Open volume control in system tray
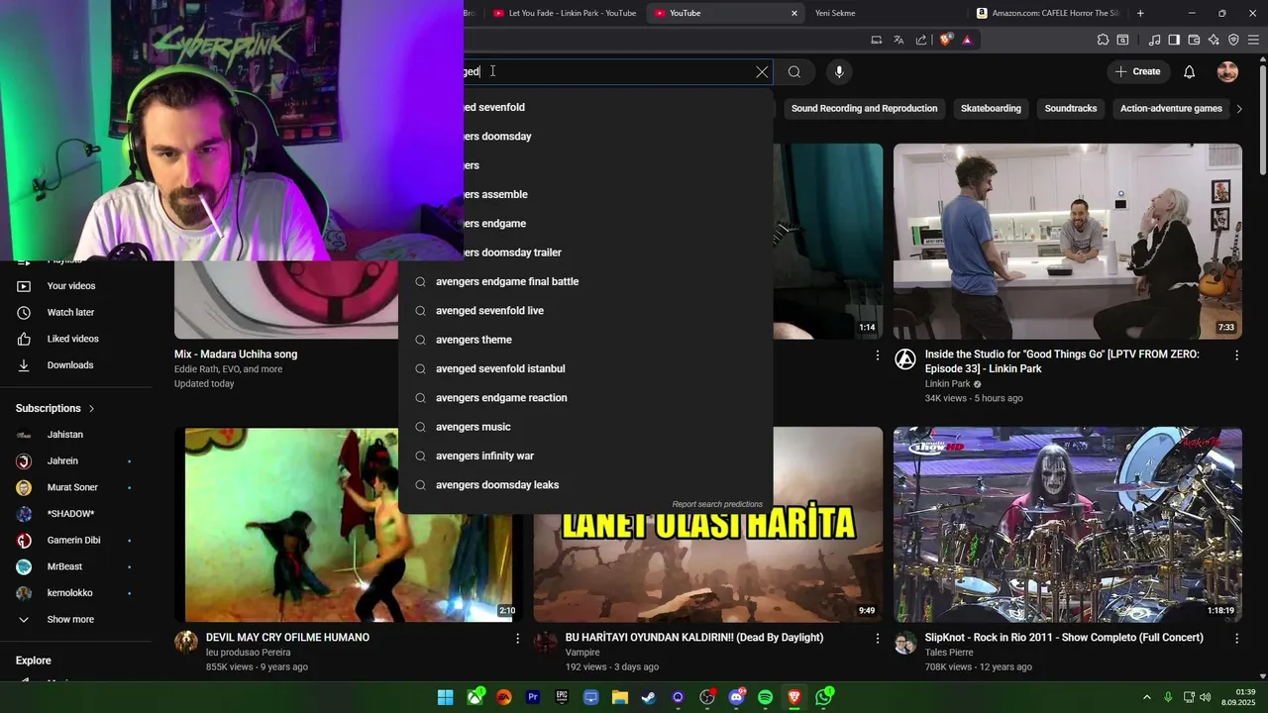Viewport: 1268px width, 713px height. (1205, 697)
